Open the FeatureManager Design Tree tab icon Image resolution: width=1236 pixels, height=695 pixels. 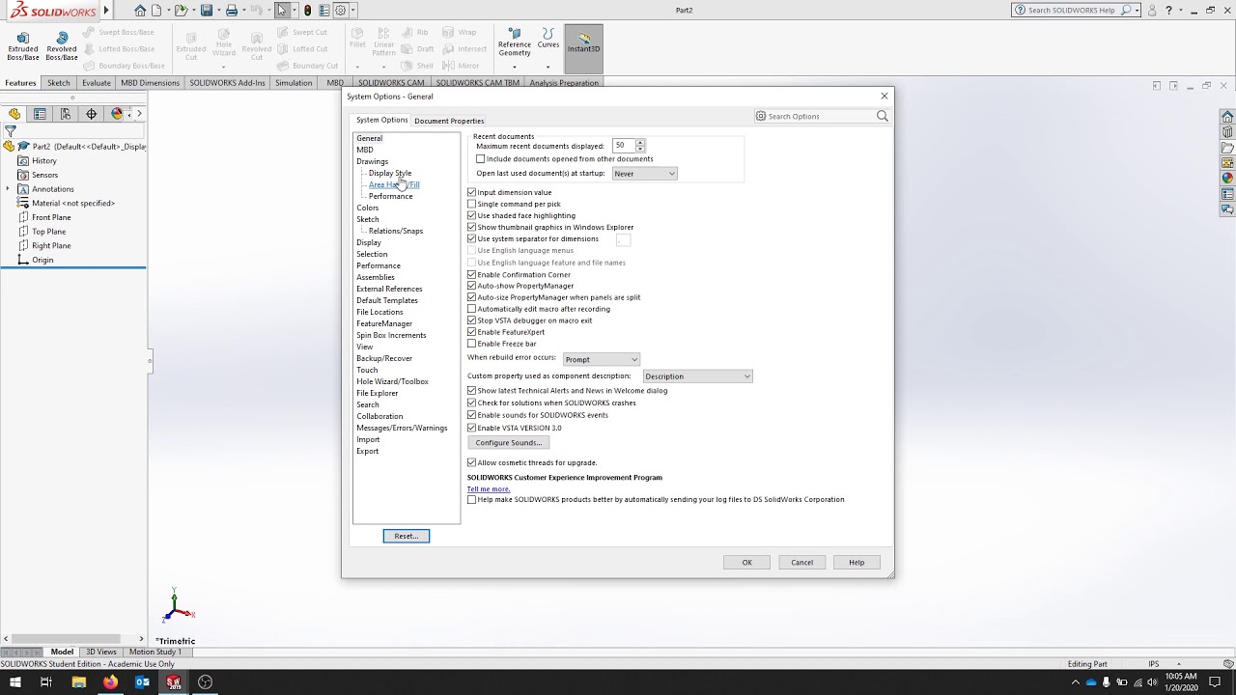pyautogui.click(x=14, y=114)
